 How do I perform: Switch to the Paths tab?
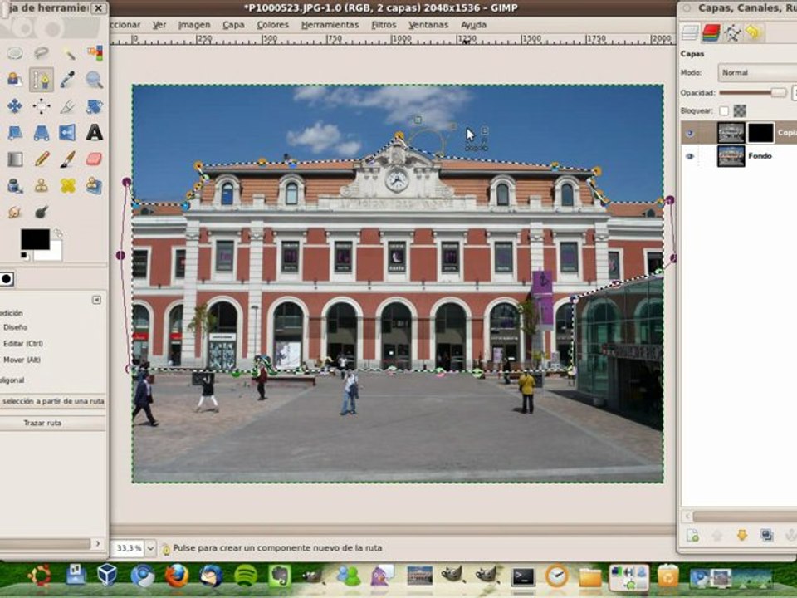click(732, 33)
